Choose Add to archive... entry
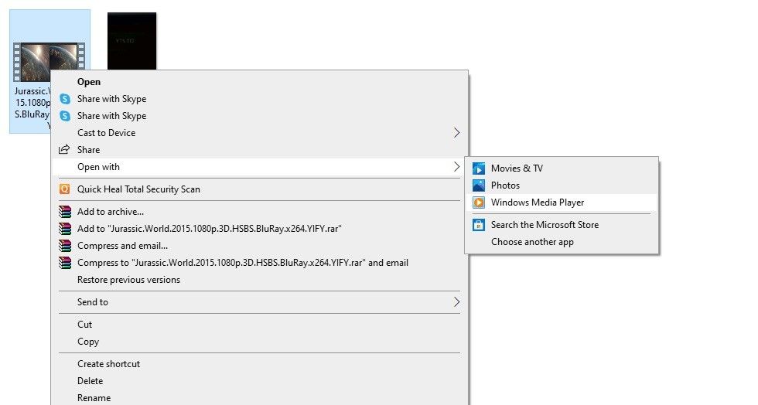 260,212
